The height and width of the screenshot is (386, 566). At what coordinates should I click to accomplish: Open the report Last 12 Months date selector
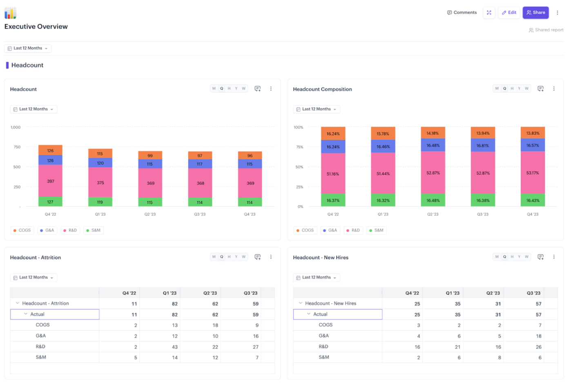click(28, 48)
